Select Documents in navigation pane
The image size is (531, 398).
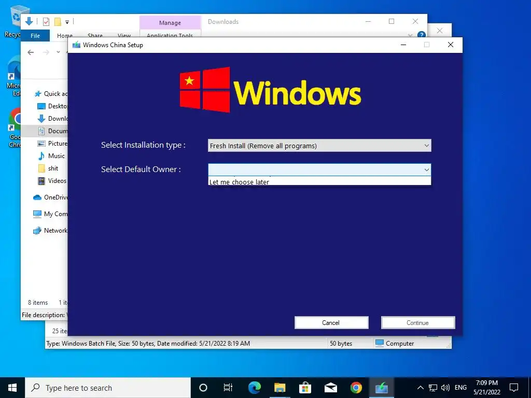[52, 131]
